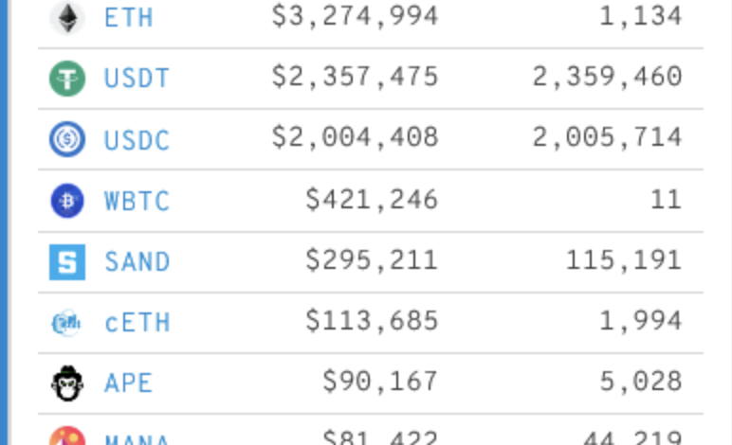Open the USDC token link
Screen dimensions: 732x445
pos(137,140)
